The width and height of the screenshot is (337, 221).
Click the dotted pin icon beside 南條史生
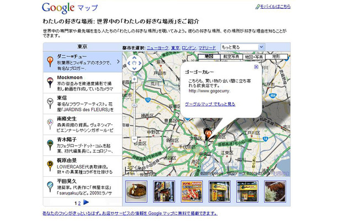50,124
